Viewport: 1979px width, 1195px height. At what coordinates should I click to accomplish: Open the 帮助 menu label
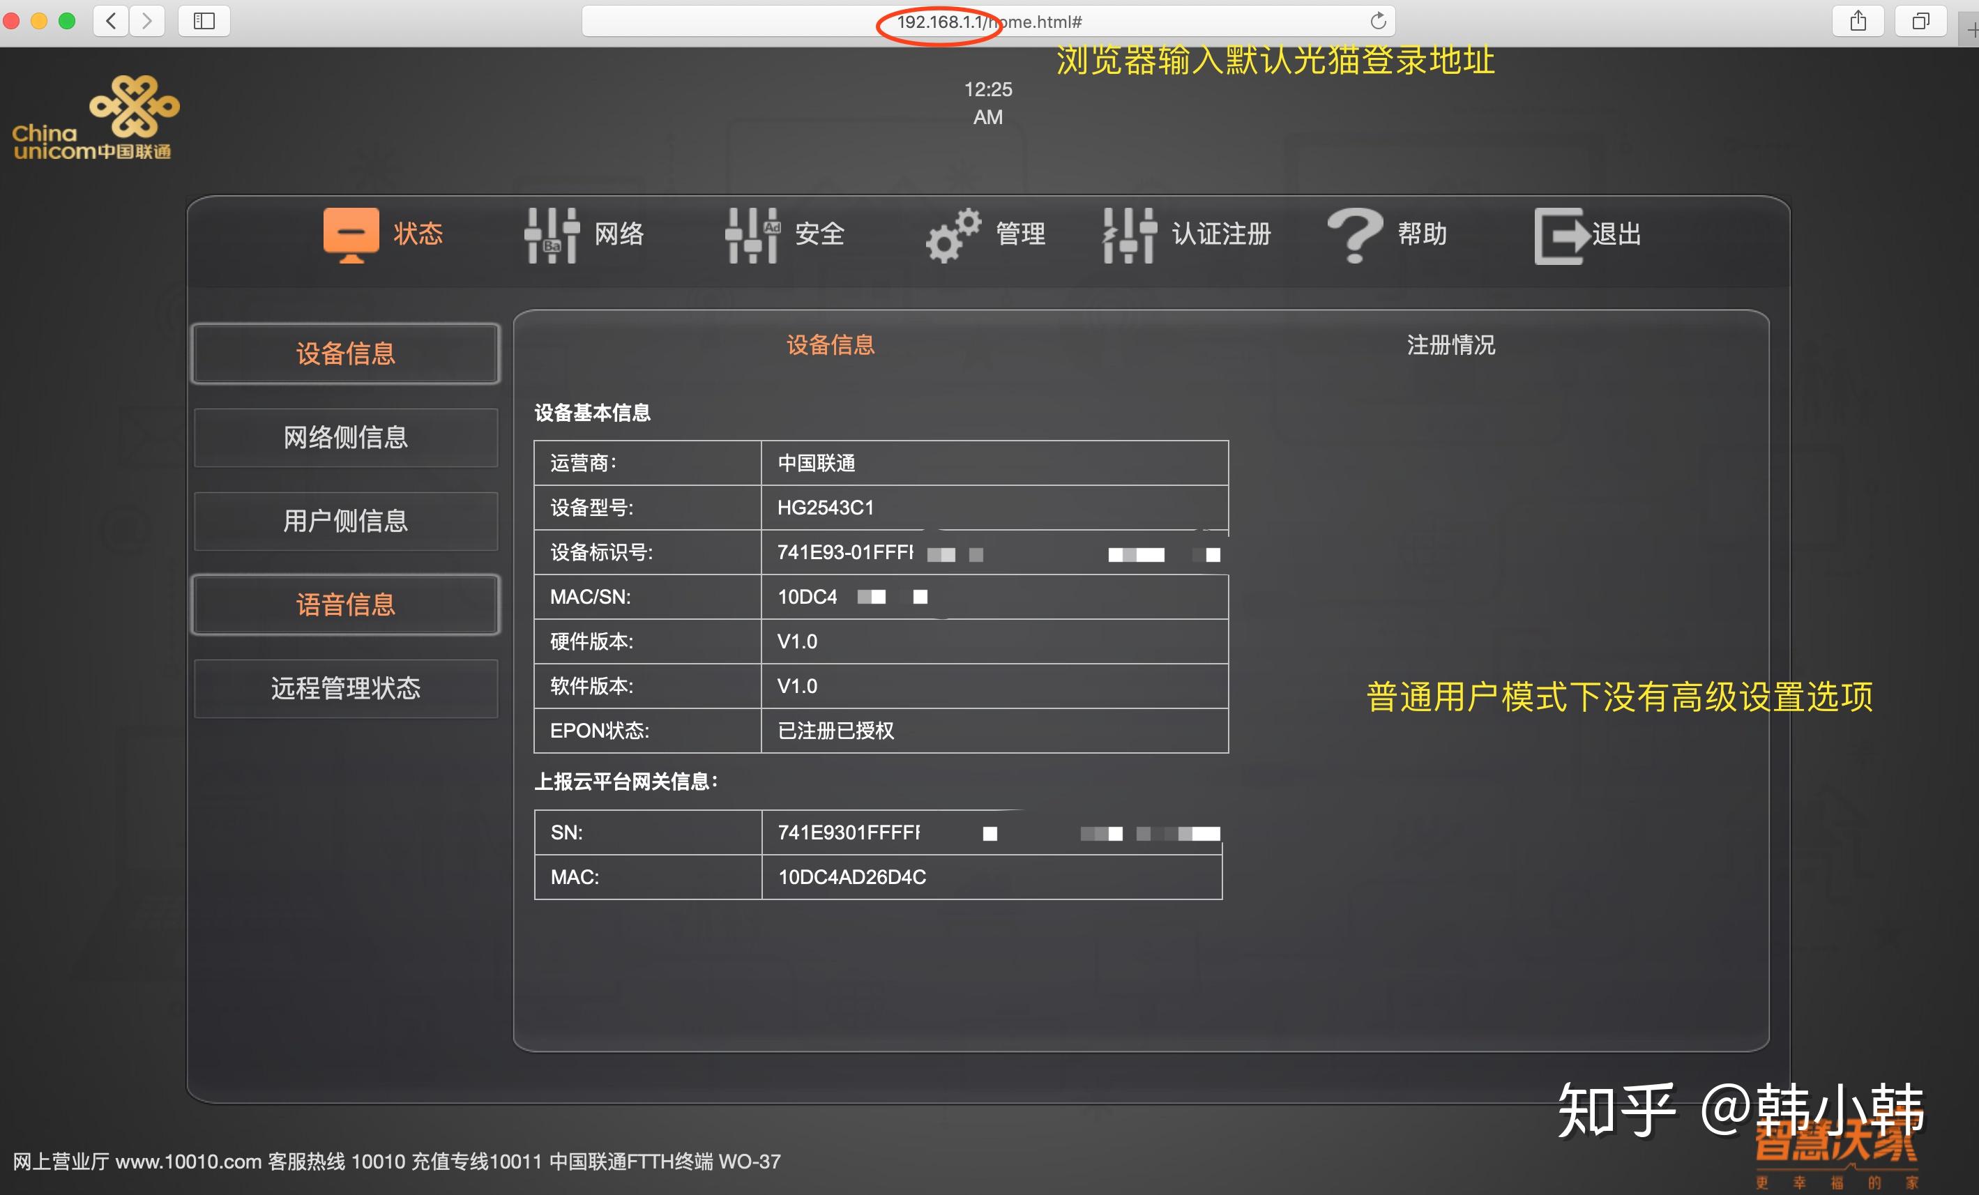point(1423,234)
